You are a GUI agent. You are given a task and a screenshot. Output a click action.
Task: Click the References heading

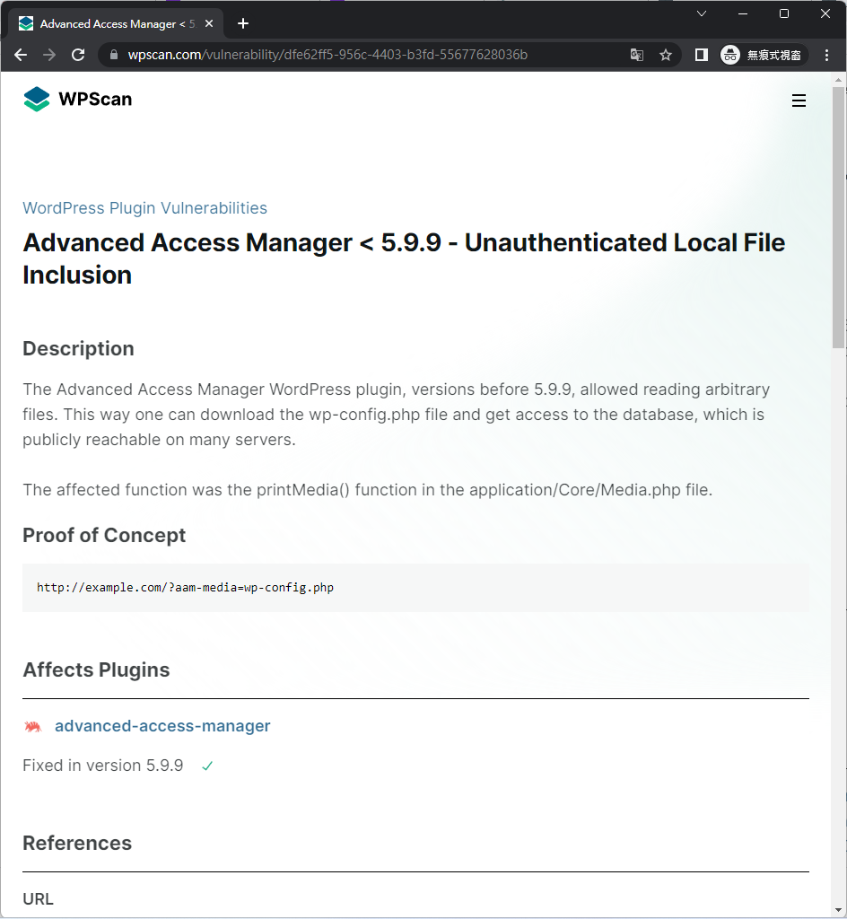coord(77,844)
